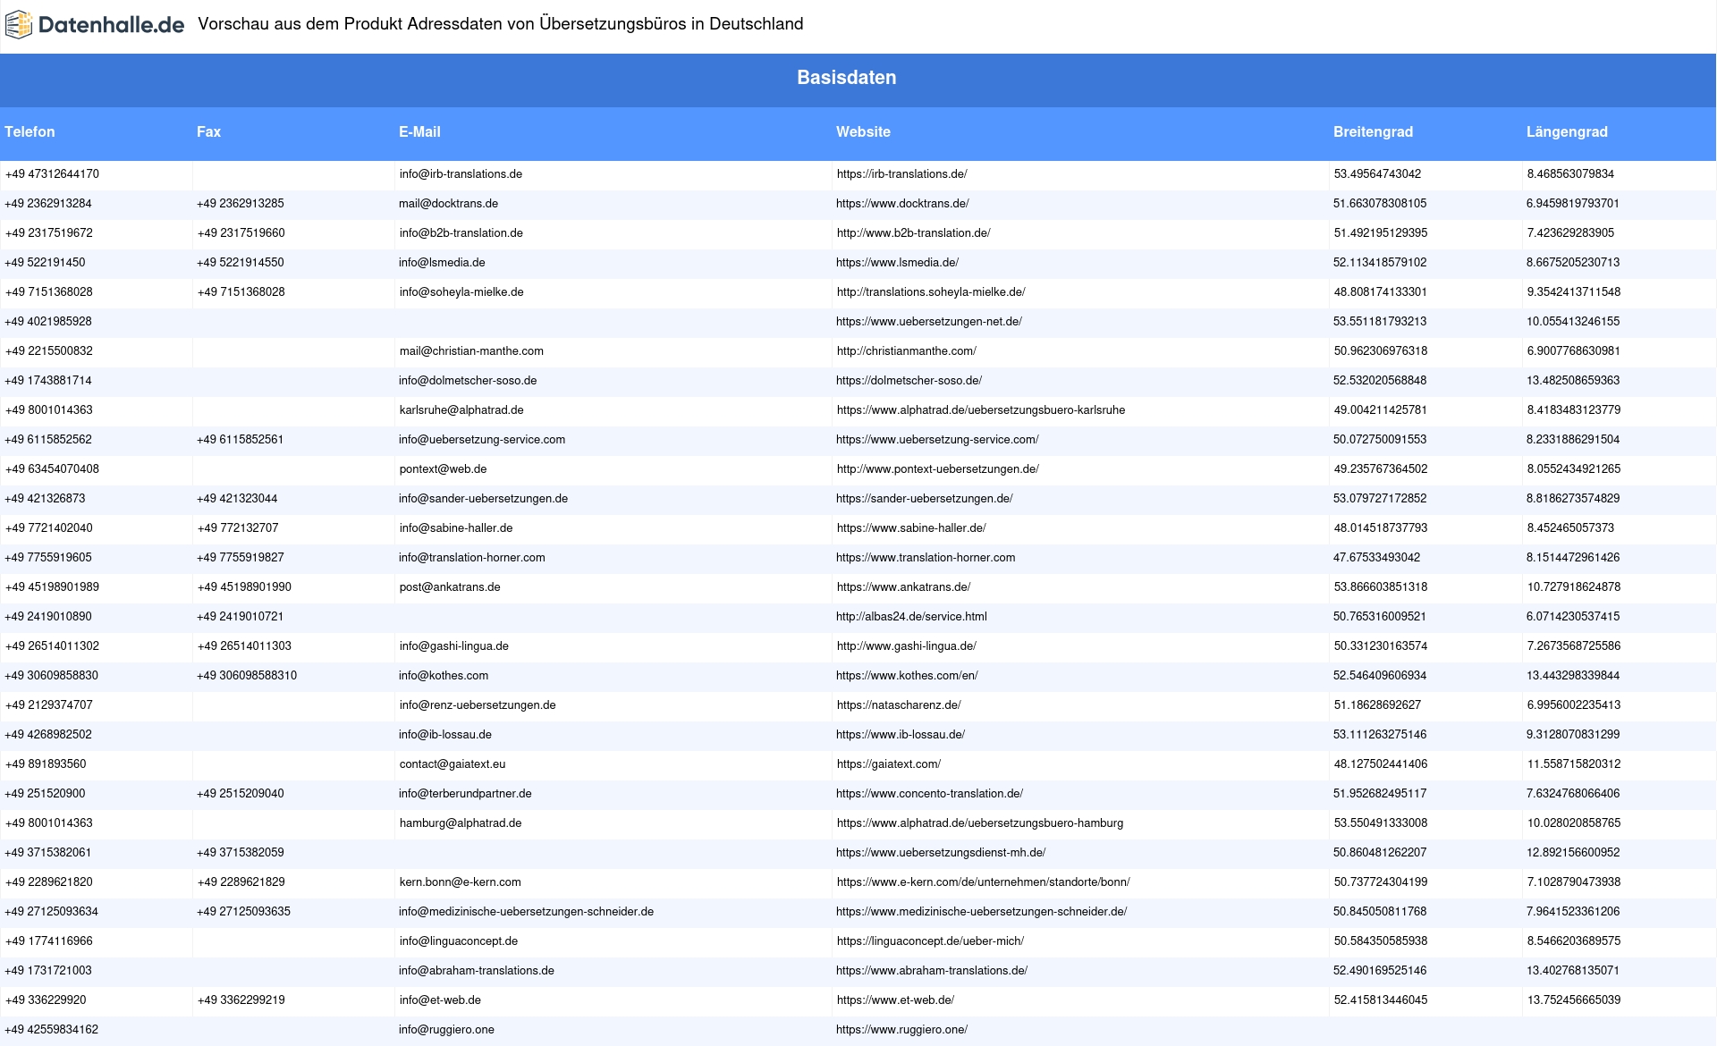Image resolution: width=1717 pixels, height=1046 pixels.
Task: Select latitude value 52.415813446045
Action: tap(1381, 1000)
